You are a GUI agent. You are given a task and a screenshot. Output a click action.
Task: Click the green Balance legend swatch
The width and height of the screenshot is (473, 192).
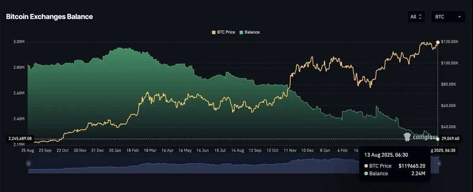coord(241,32)
